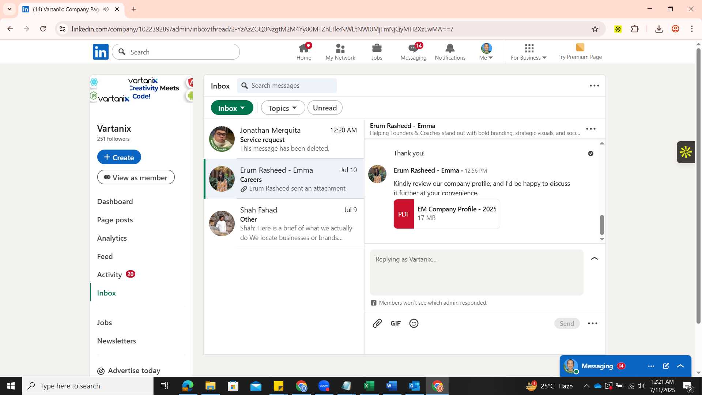Viewport: 702px width, 395px height.
Task: Click the message thread scrollbar thumb
Action: (x=602, y=225)
